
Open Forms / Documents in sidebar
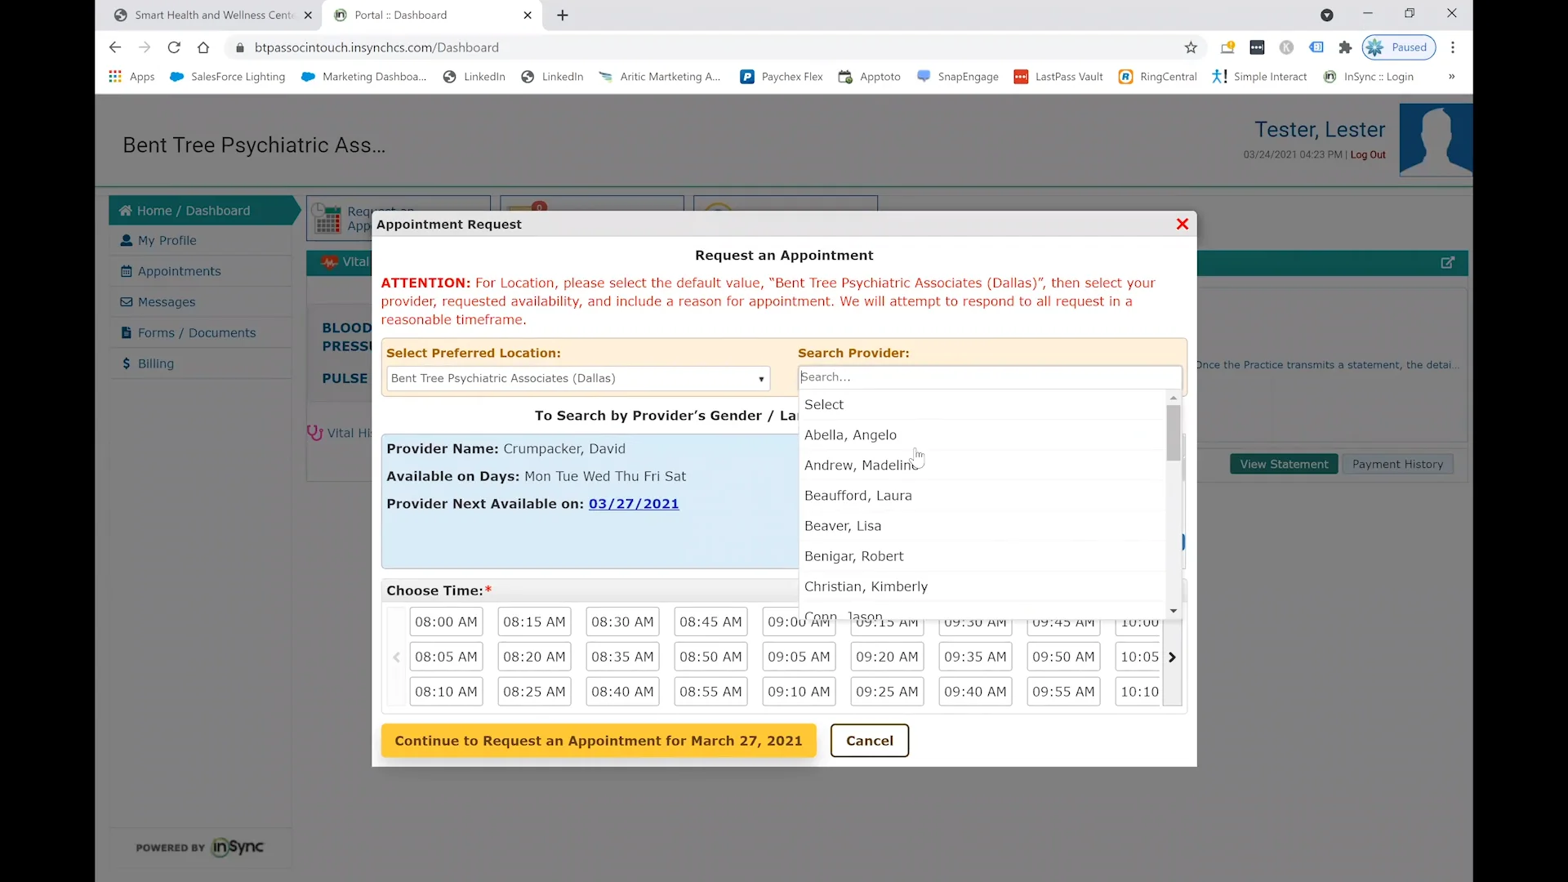201,333
